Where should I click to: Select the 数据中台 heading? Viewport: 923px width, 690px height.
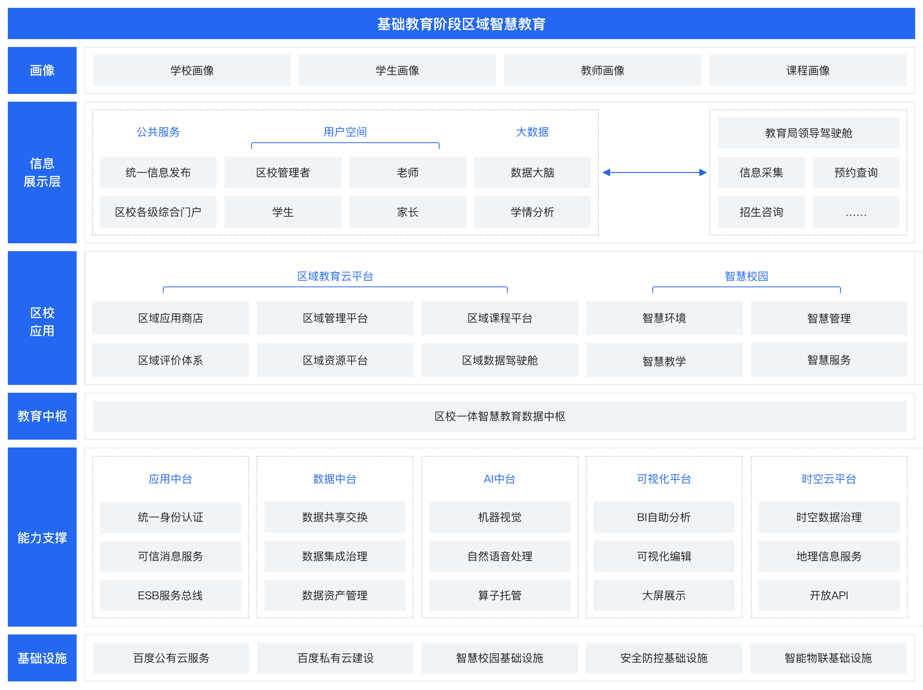[335, 479]
